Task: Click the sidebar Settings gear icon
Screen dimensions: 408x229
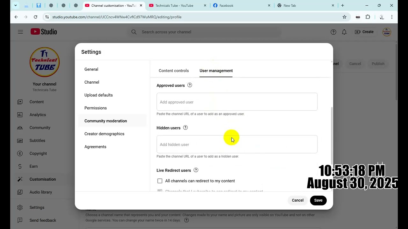Action: tap(20, 207)
